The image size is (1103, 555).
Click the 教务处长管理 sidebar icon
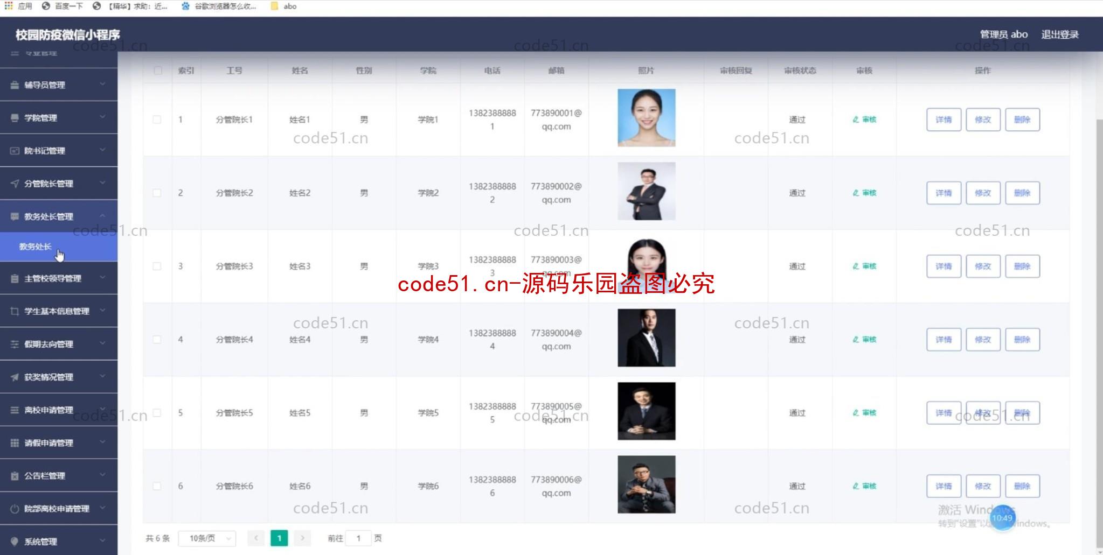tap(15, 216)
